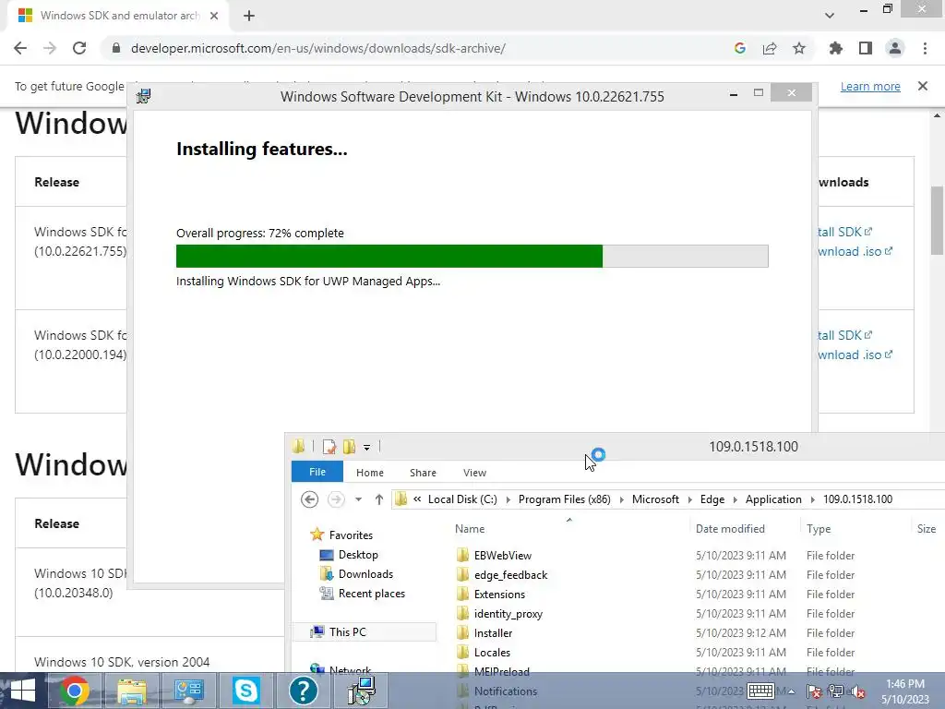Open Chrome extensions puzzle icon
The image size is (945, 709).
point(836,48)
